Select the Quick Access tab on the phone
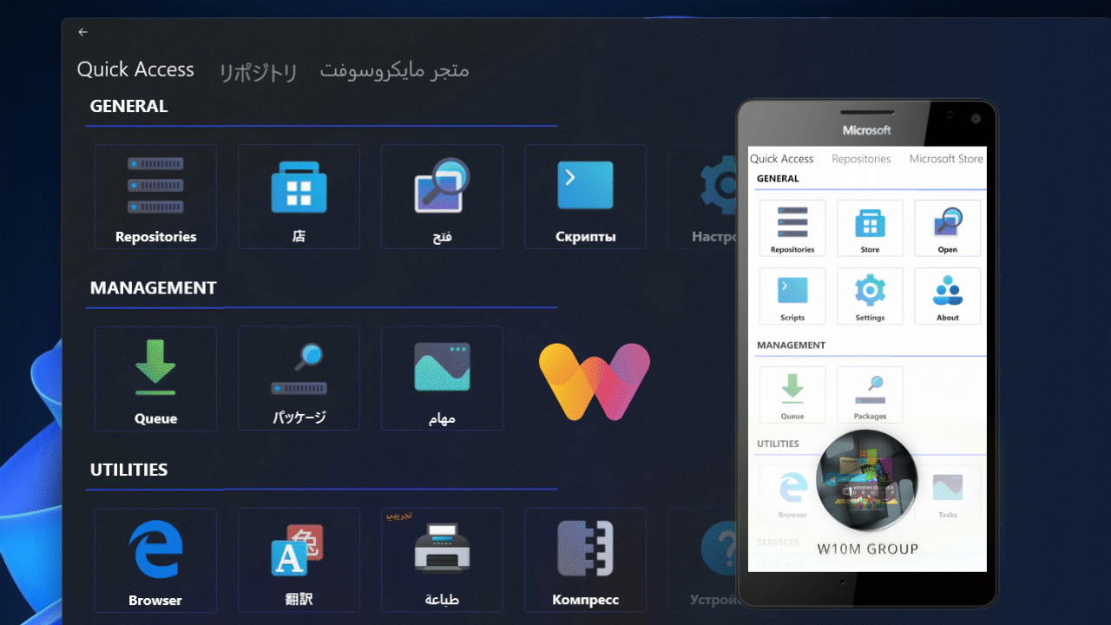The width and height of the screenshot is (1111, 625). point(782,159)
